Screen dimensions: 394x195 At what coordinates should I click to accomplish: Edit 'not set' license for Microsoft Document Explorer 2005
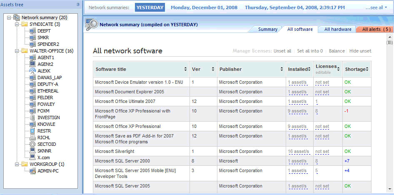coord(322,92)
